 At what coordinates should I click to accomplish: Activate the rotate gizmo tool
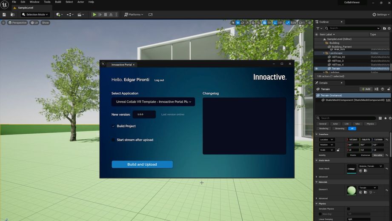[243, 23]
